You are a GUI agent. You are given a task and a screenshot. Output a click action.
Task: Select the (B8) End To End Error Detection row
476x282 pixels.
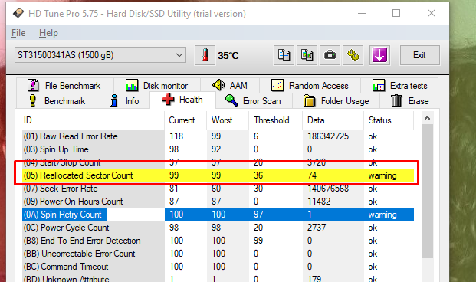[x=218, y=241]
